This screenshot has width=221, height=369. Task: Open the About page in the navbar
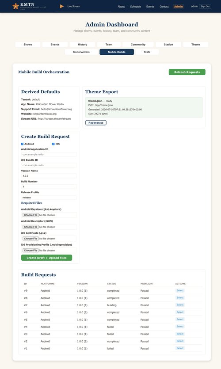pyautogui.click(x=121, y=7)
